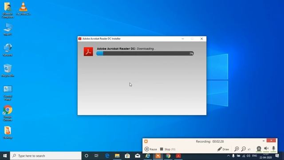The height and width of the screenshot is (160, 284).
Task: Minimize the recorder panel
Action: point(264,141)
